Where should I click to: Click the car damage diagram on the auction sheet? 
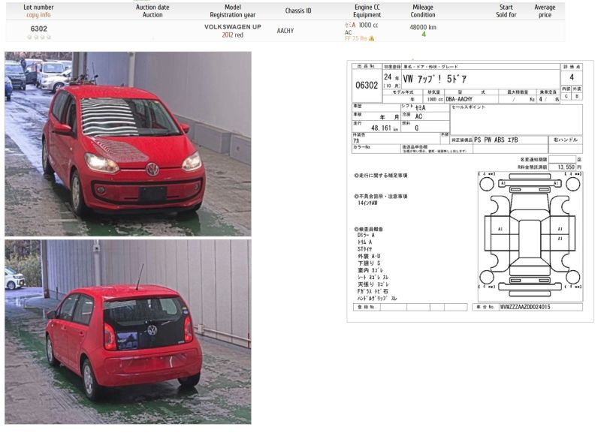(530, 236)
